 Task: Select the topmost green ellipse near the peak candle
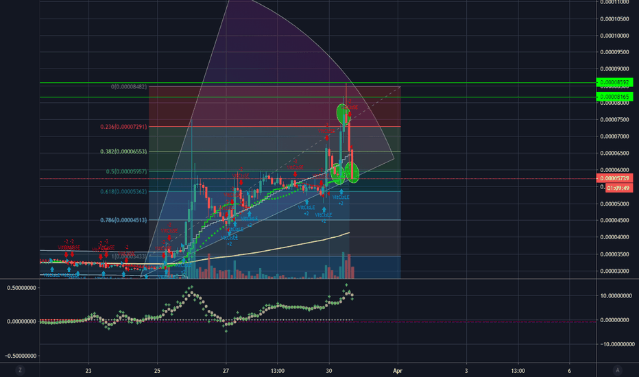click(x=342, y=114)
